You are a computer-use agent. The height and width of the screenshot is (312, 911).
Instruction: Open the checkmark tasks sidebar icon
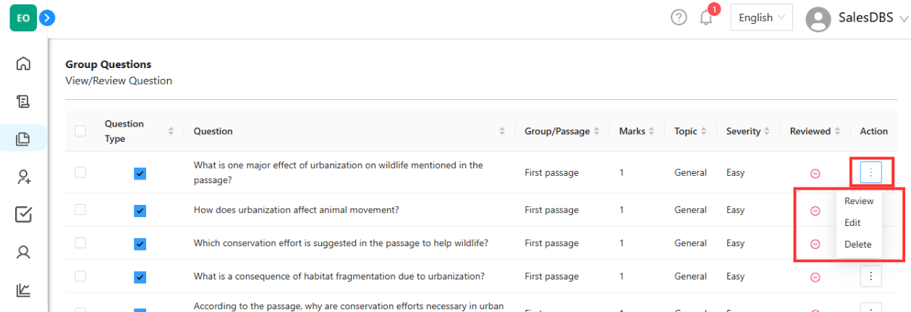(x=23, y=214)
